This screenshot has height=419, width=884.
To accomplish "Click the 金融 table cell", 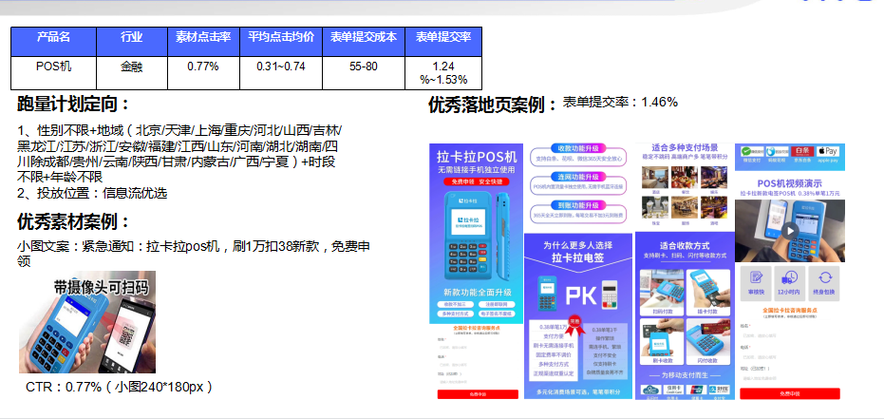I will (x=132, y=73).
